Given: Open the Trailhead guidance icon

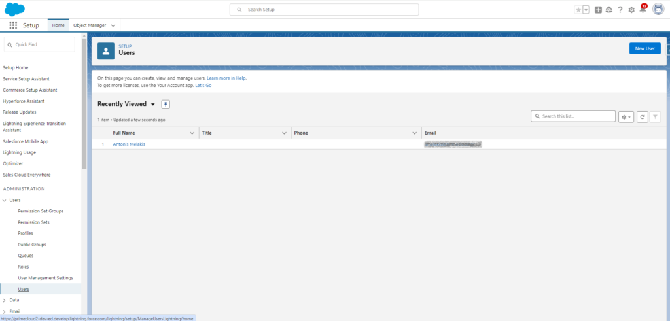Looking at the screenshot, I should pos(609,10).
